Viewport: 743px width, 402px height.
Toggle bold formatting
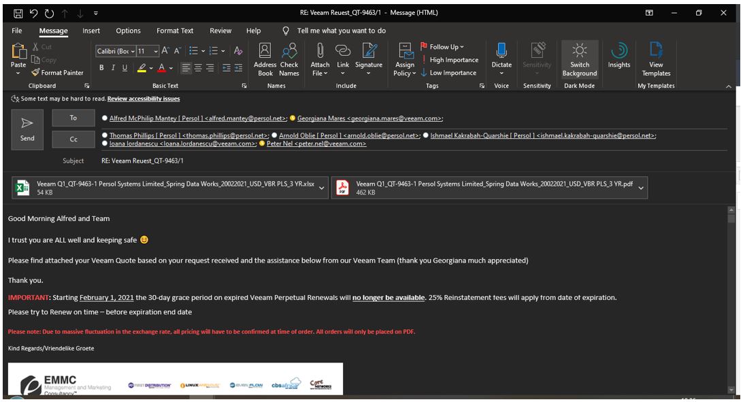pyautogui.click(x=102, y=67)
